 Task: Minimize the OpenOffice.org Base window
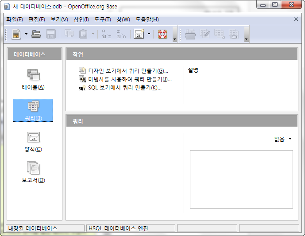coord(263,5)
